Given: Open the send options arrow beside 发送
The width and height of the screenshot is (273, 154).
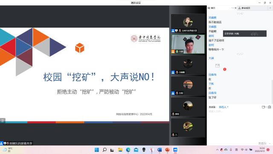Looking at the screenshot, I should point(270,143).
